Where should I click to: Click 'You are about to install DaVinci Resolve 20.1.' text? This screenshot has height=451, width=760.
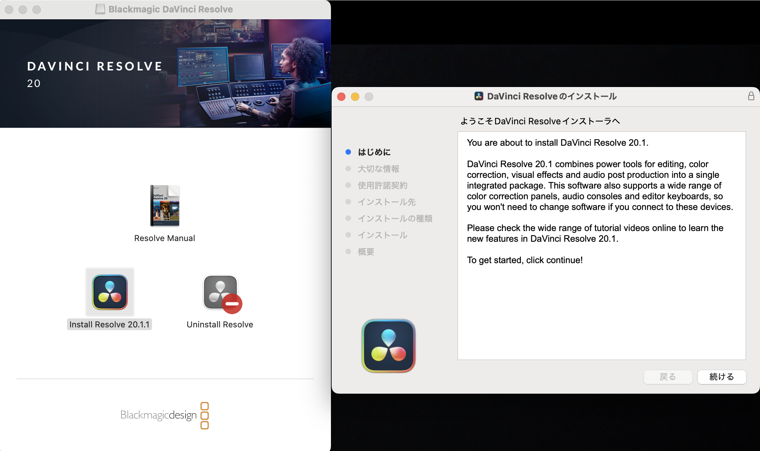[558, 143]
